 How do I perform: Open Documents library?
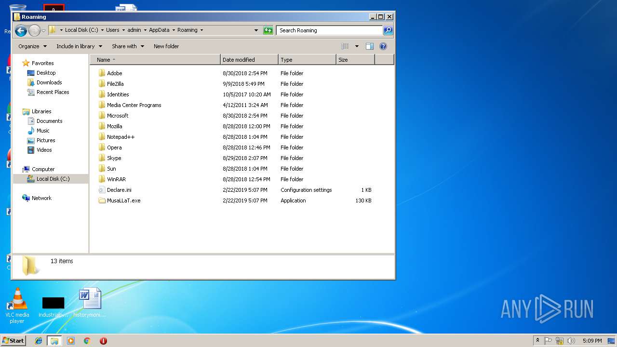click(49, 121)
